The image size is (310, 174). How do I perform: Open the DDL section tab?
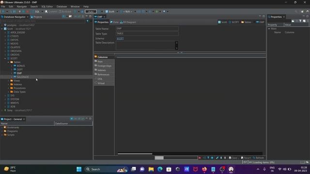point(104,79)
